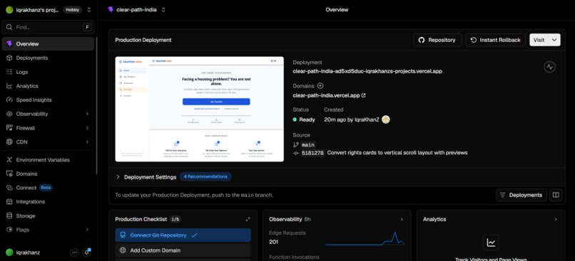
Task: Open Environment Variables page
Action: [48, 160]
